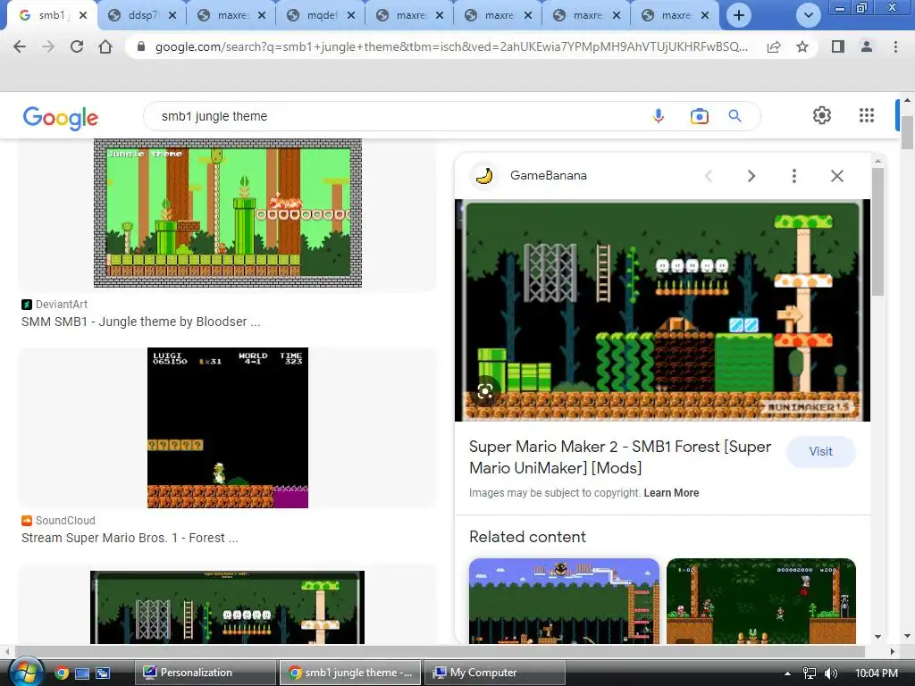
Task: Click the browser forward arrow
Action: (x=48, y=46)
